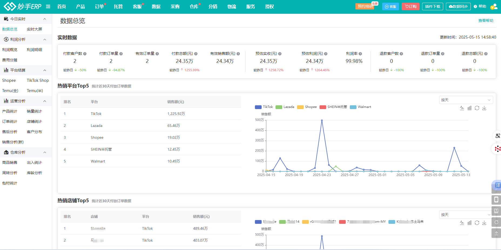Click the Shopee legend color swatch
Screen dimensions: 501x250
tap(300, 107)
